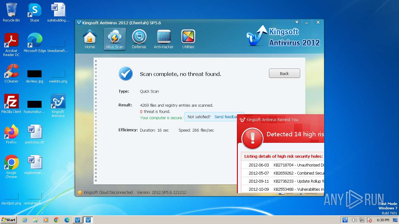Image resolution: width=399 pixels, height=224 pixels.
Task: Switch to second Kingsoft taskbar window
Action: [88, 220]
